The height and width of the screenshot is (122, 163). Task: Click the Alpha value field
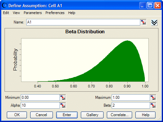(40, 105)
